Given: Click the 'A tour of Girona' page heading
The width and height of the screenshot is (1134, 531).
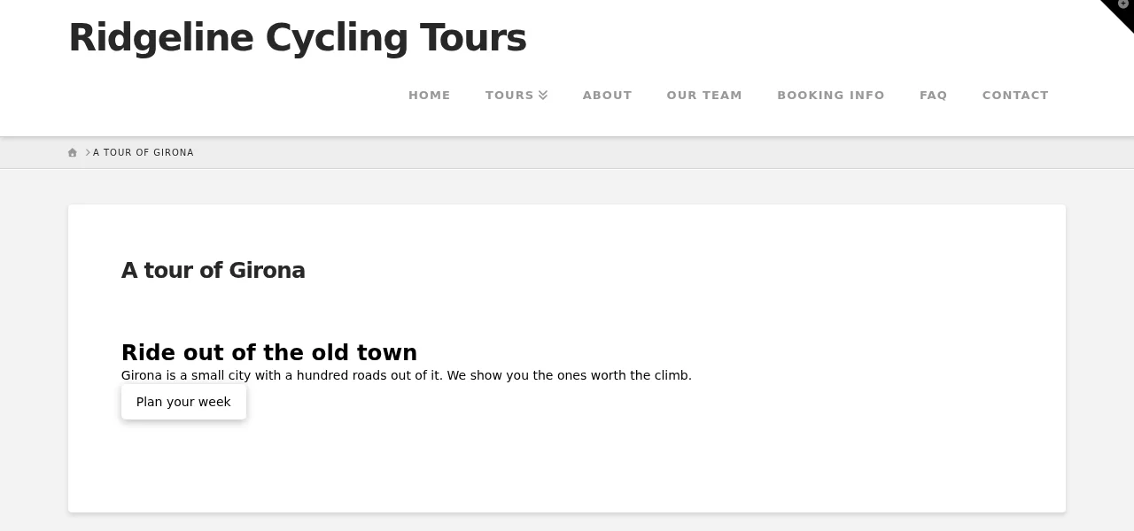Looking at the screenshot, I should point(214,271).
